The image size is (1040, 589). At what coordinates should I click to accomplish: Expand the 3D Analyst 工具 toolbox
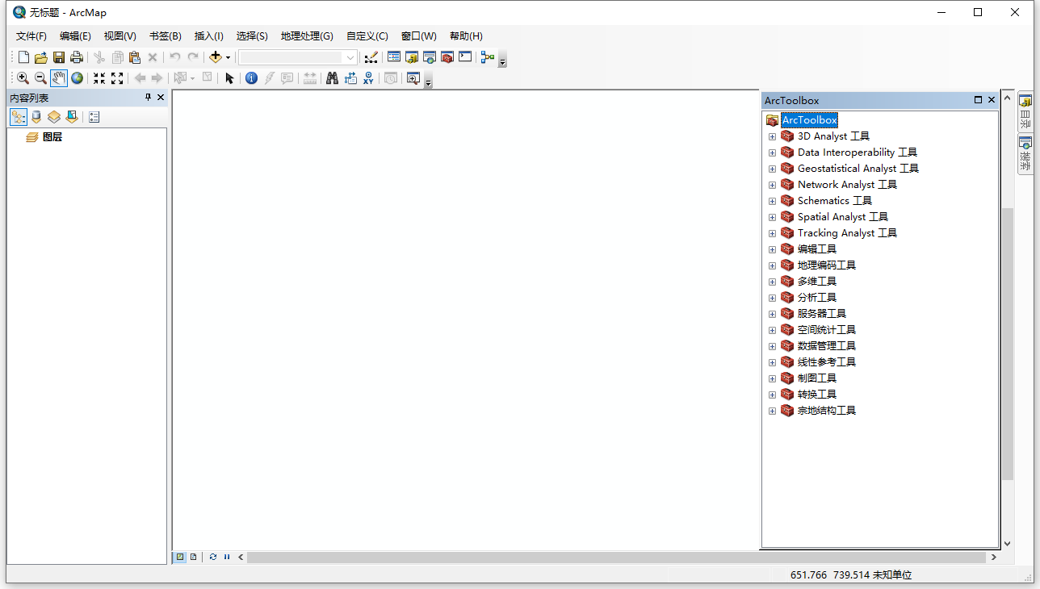(772, 136)
